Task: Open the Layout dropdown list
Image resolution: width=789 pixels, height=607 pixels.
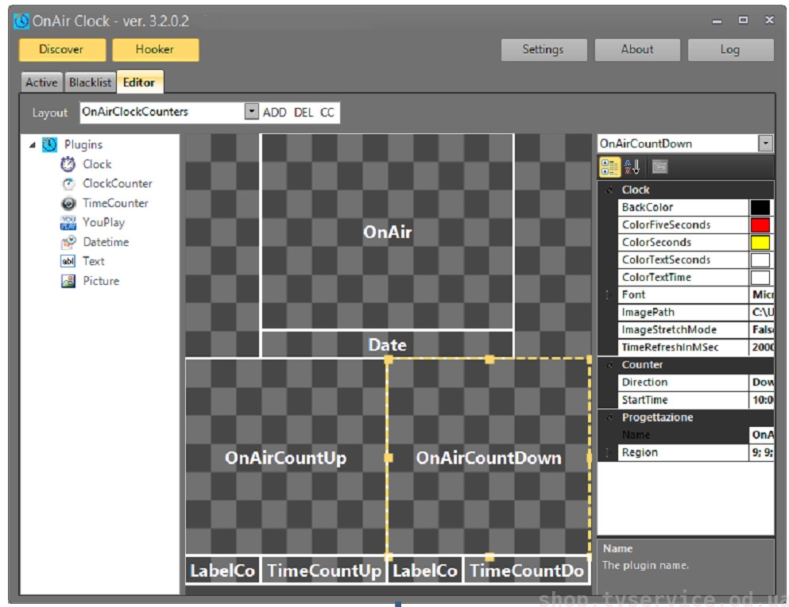Action: (251, 112)
